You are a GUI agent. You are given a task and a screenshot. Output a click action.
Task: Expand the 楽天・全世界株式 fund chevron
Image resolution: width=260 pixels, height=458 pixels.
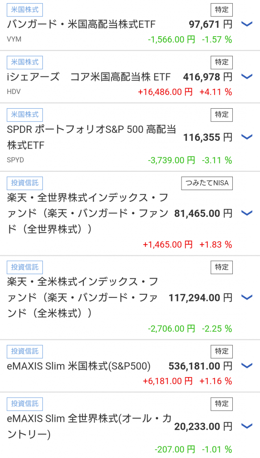(247, 213)
